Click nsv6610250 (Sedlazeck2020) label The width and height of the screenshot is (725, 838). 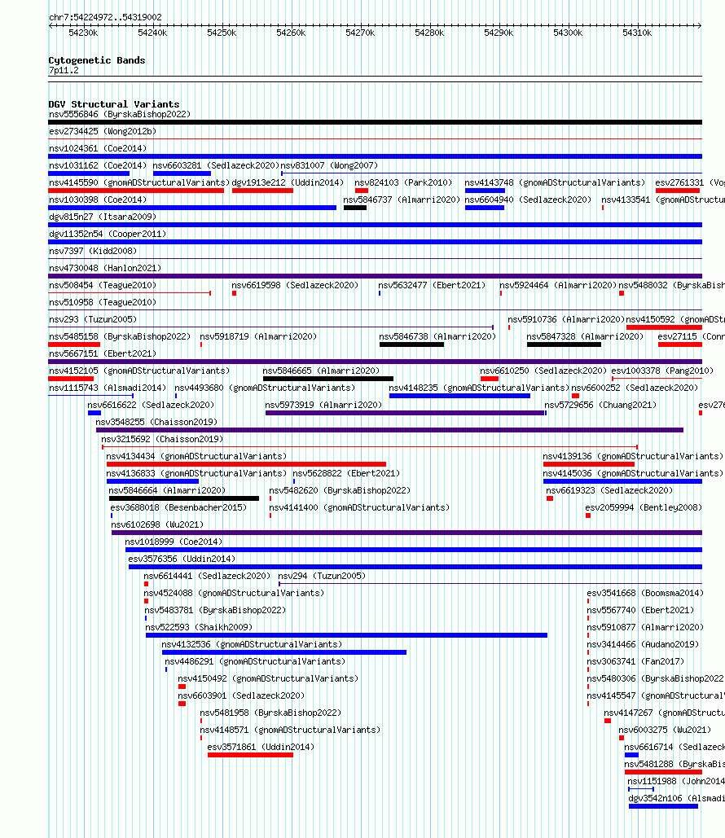(543, 371)
